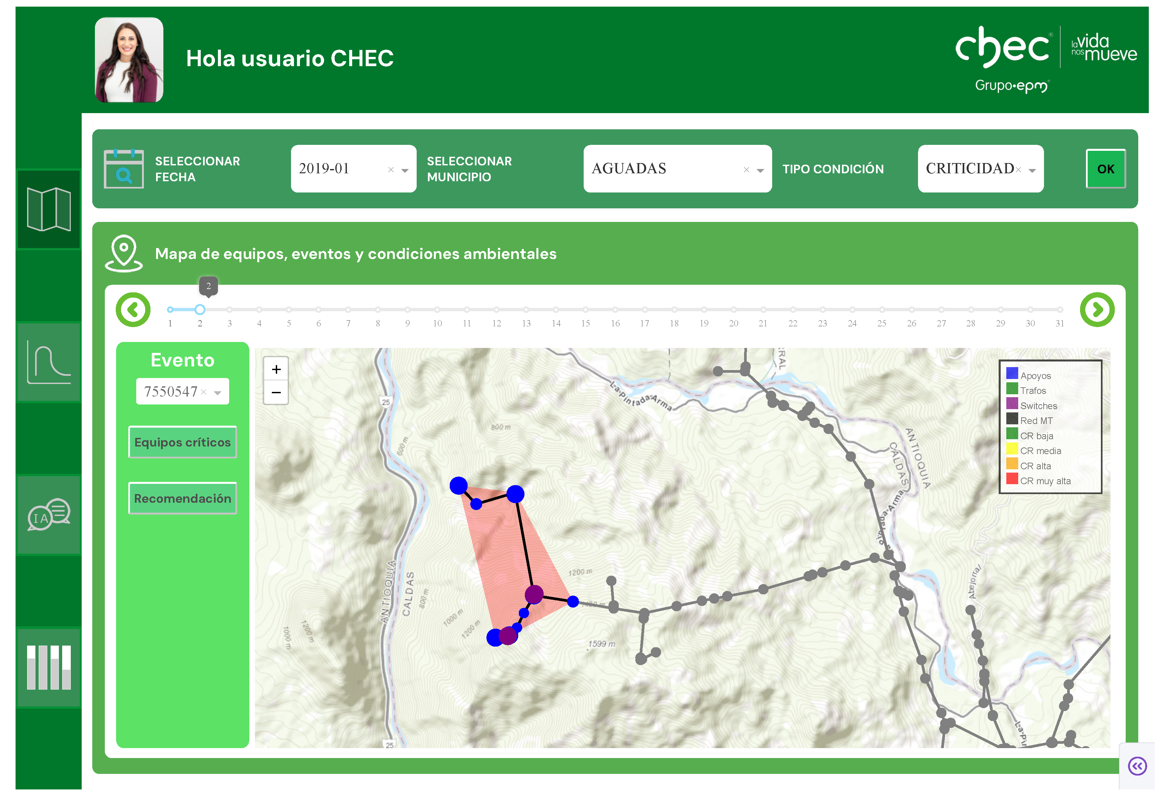Click the Equipos críticos button
Image resolution: width=1169 pixels, height=803 pixels.
pos(183,442)
